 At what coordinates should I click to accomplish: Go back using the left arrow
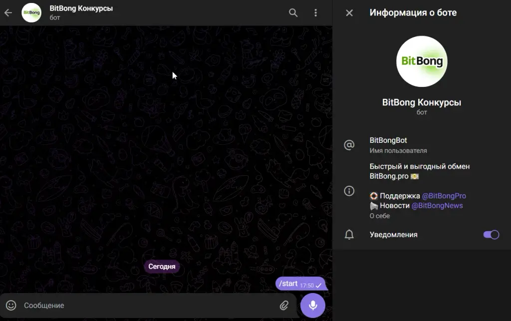point(8,12)
